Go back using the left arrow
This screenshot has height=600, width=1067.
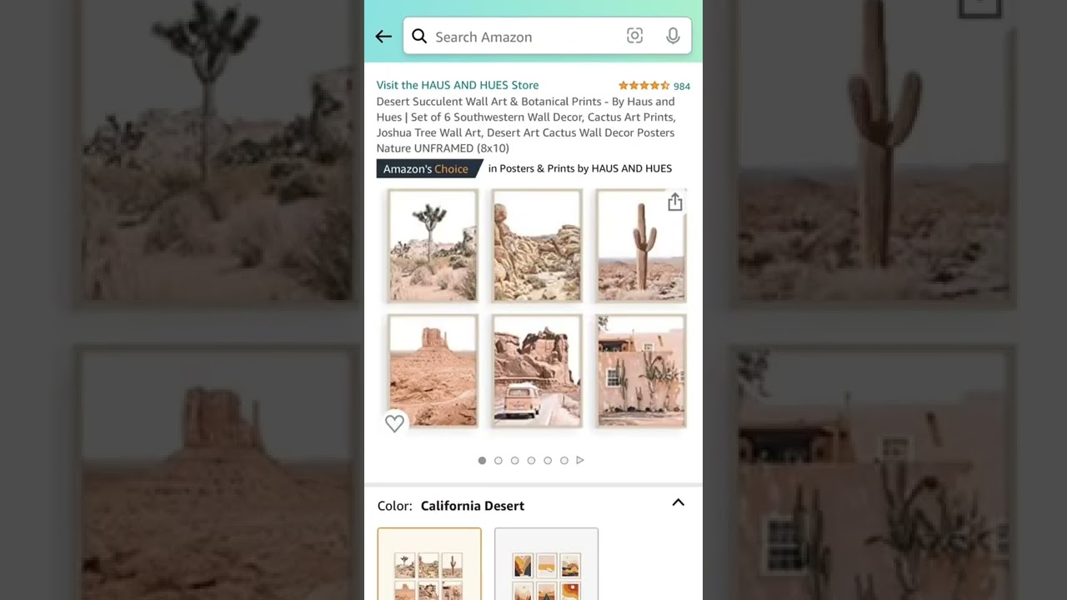click(x=383, y=37)
